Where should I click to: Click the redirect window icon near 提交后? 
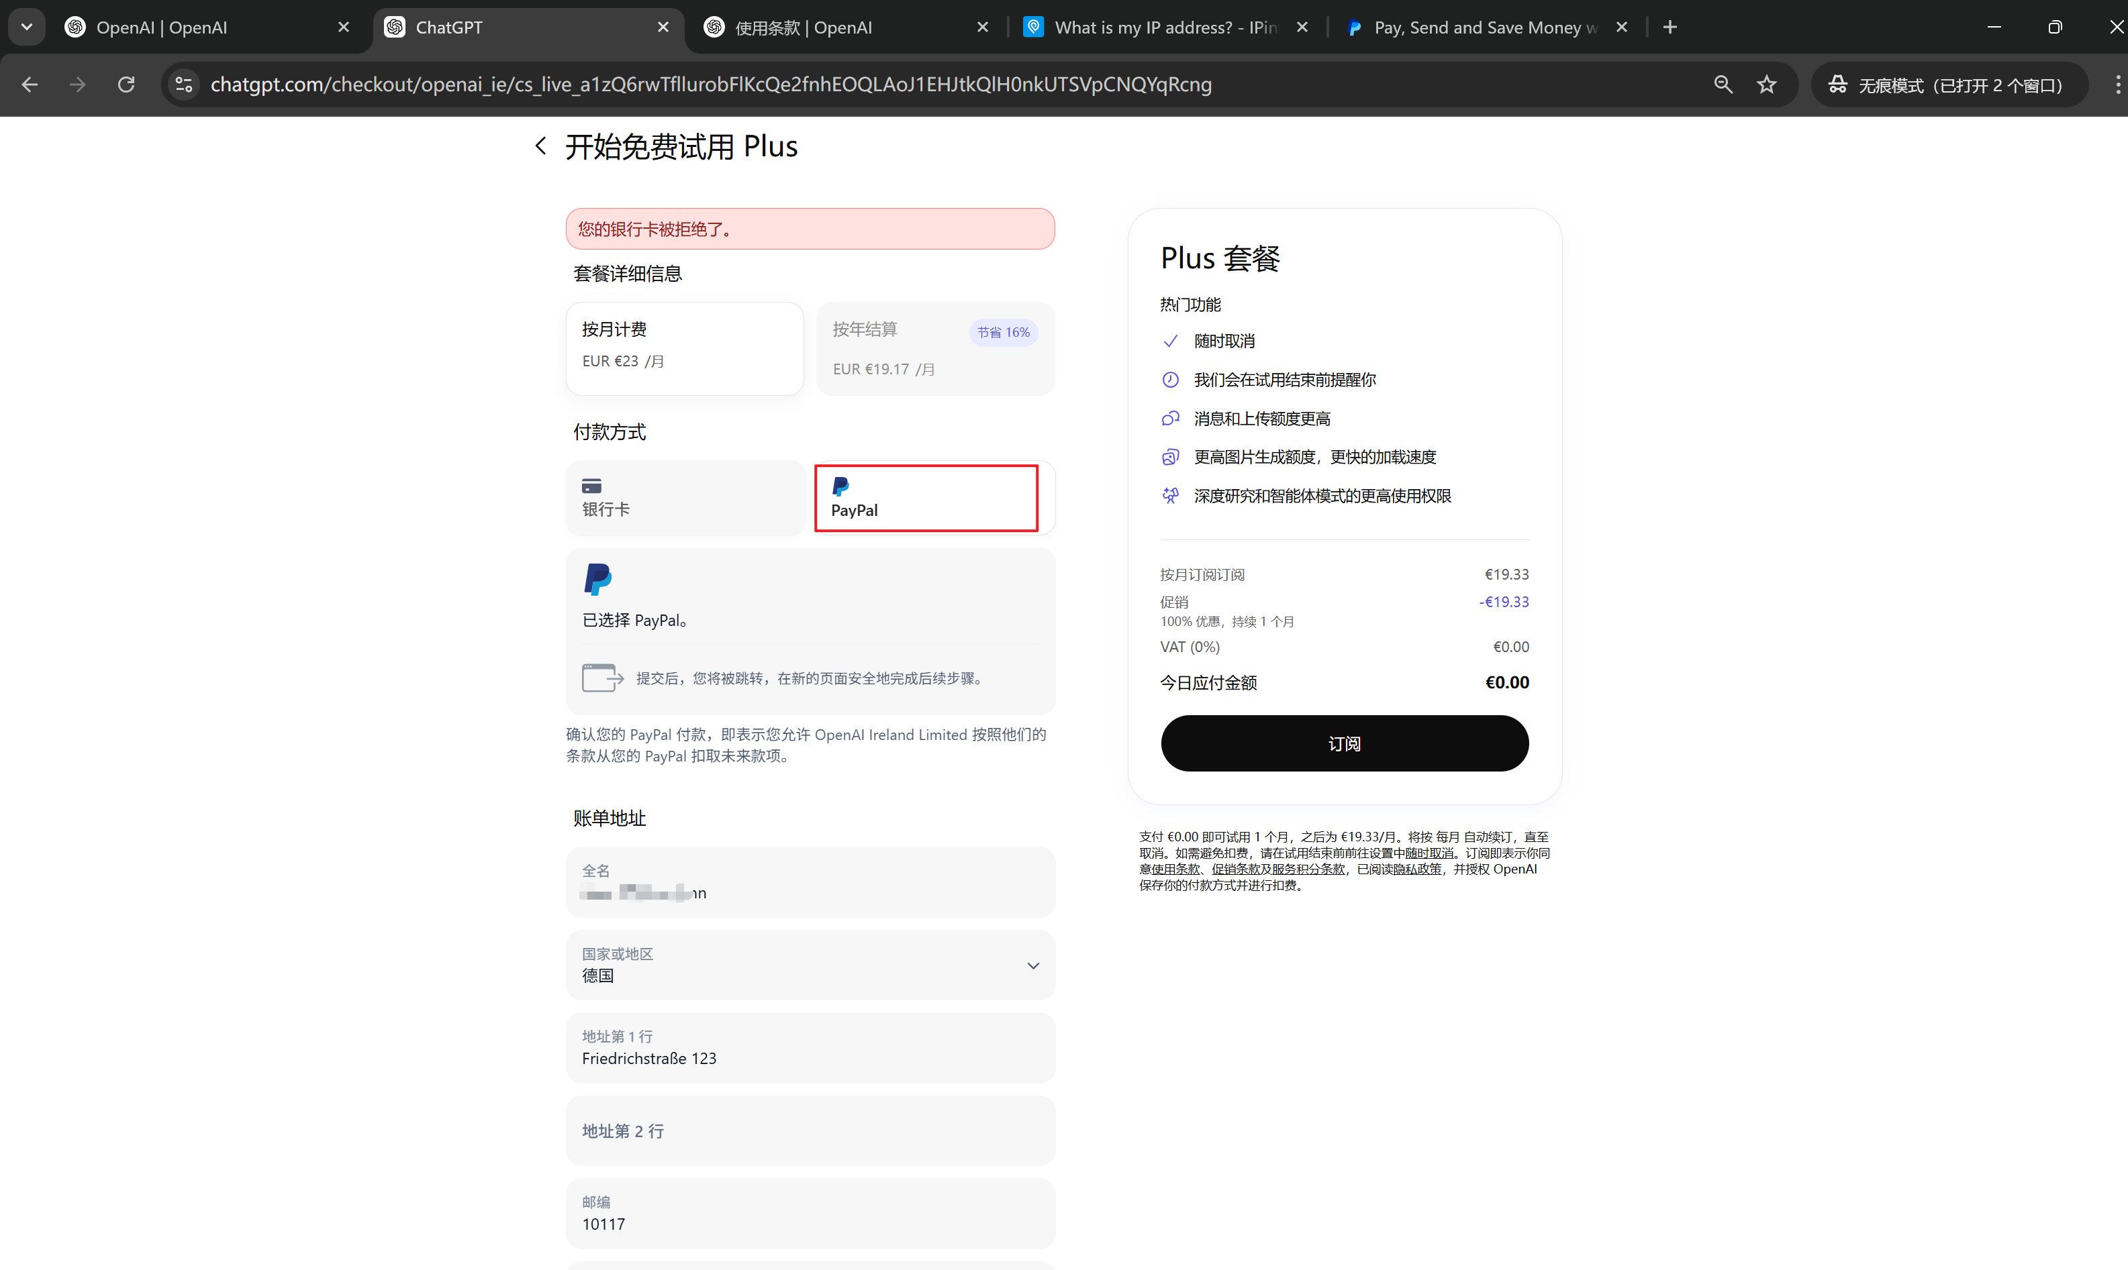click(603, 678)
